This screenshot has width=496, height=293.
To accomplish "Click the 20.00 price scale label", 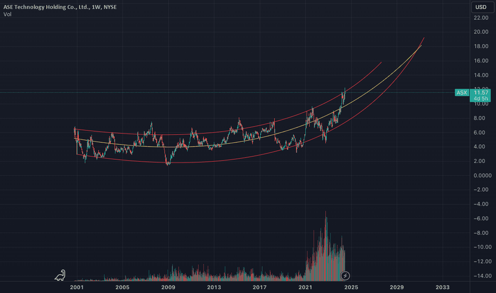I will coord(481,31).
